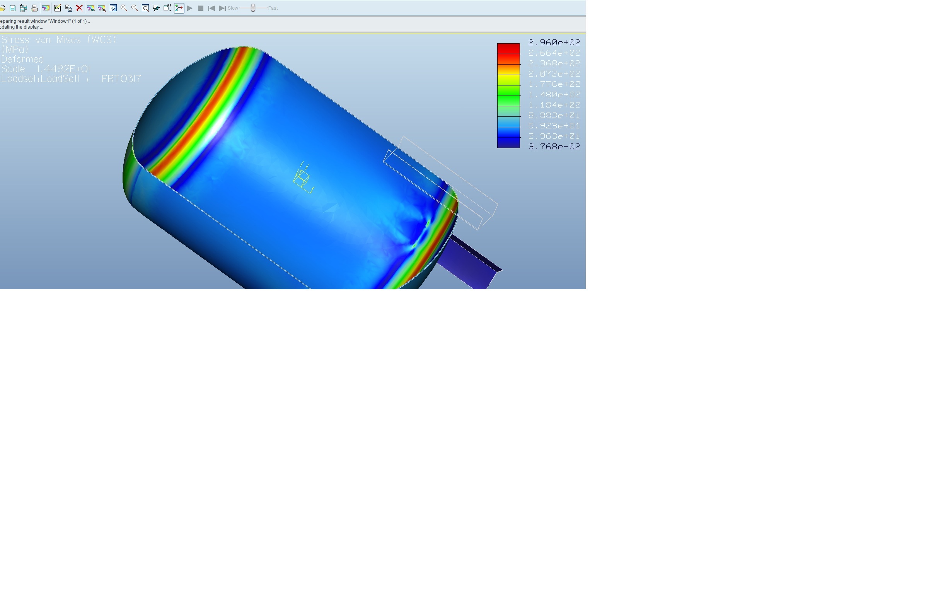This screenshot has height=594, width=931.
Task: Zoom in with the plus magnifier
Action: pyautogui.click(x=124, y=8)
